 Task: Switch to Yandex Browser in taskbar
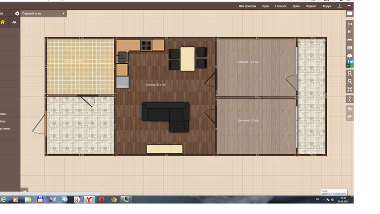click(89, 200)
